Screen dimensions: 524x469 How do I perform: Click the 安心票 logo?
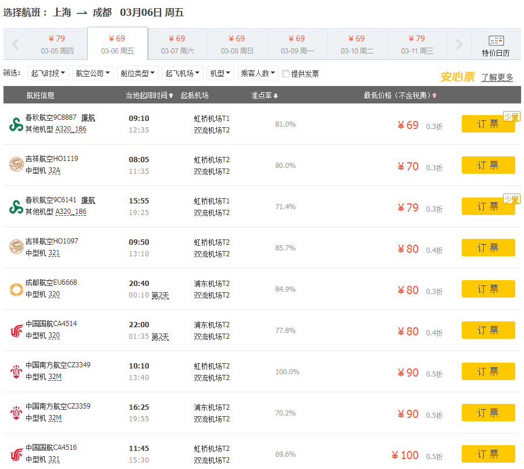[x=458, y=77]
